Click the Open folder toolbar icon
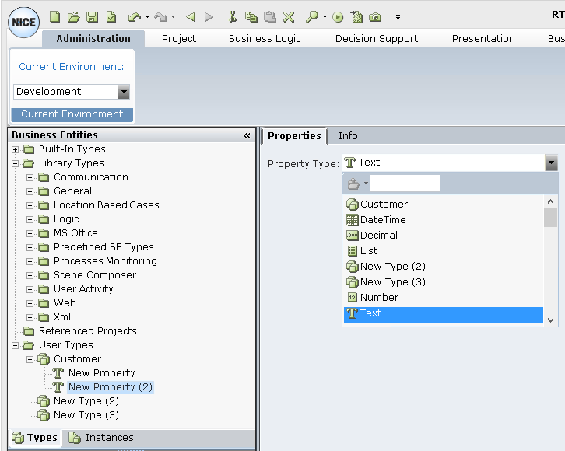Viewport: 565px width, 451px height. pos(73,16)
